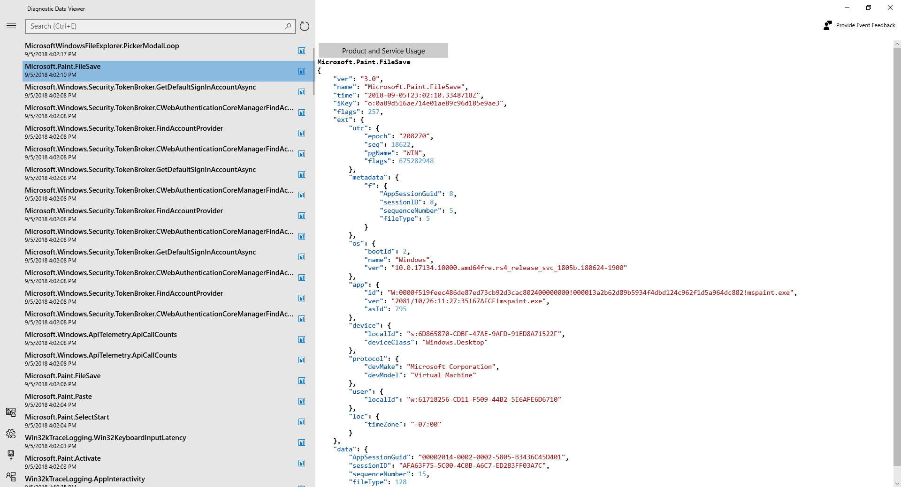
Task: Click the Provide Event Feedback link
Action: click(865, 25)
